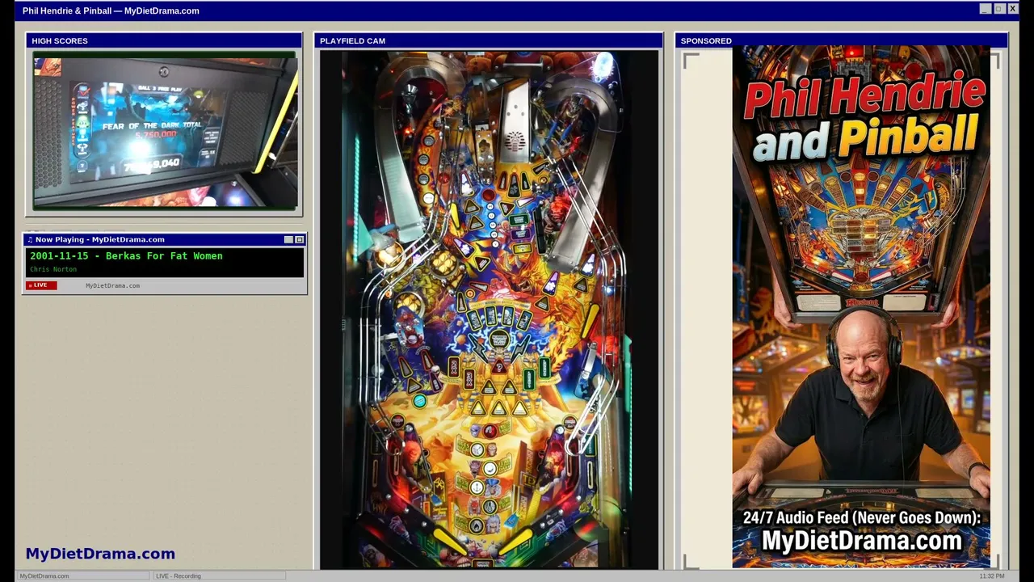Click the Playfield Cam pinball video
The width and height of the screenshot is (1034, 582).
pos(490,310)
